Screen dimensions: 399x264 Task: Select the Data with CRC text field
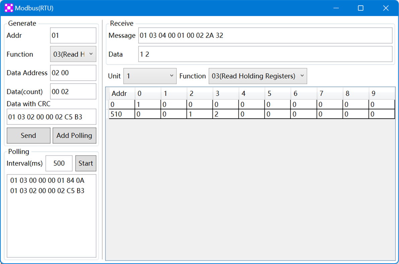(52, 116)
